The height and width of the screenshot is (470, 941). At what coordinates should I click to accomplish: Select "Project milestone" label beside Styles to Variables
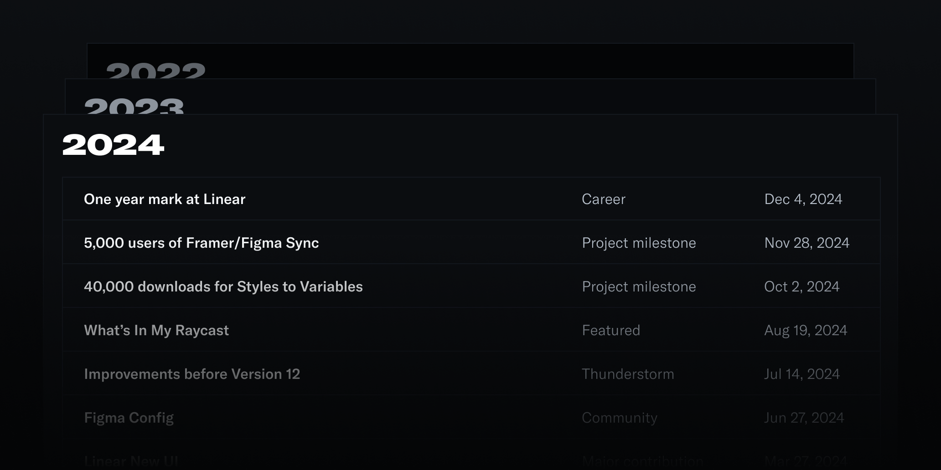pyautogui.click(x=639, y=286)
